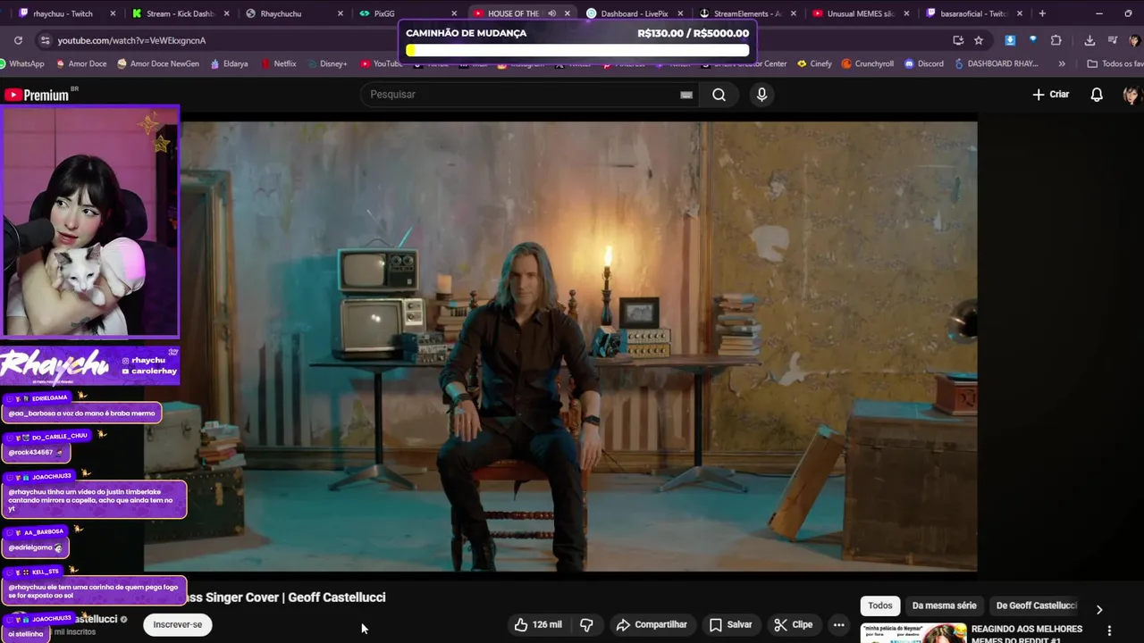1144x643 pixels.
Task: Open the YouTube account avatar menu
Action: click(x=1131, y=95)
